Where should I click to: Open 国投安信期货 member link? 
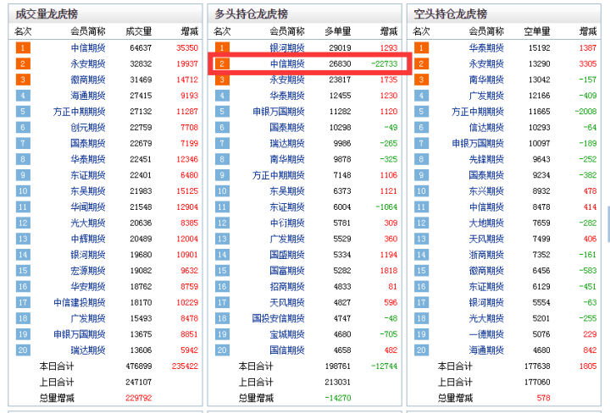[x=279, y=318]
